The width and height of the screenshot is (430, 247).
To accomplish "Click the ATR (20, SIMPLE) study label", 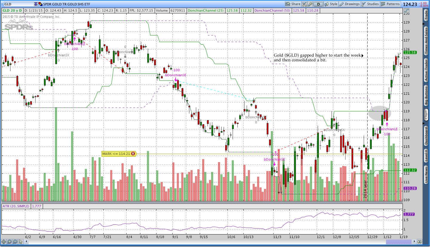I will 16,206.
